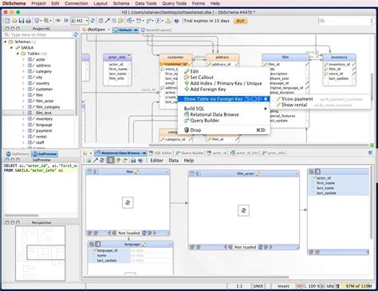
Task: Click the diagram vertical scrollbar
Action: click(372, 86)
